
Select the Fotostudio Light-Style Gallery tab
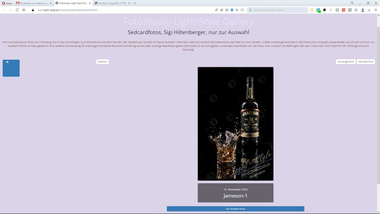[73, 3]
